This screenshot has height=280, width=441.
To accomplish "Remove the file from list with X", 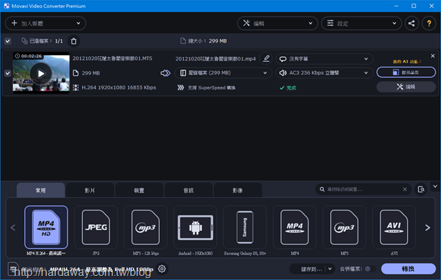I will [433, 56].
